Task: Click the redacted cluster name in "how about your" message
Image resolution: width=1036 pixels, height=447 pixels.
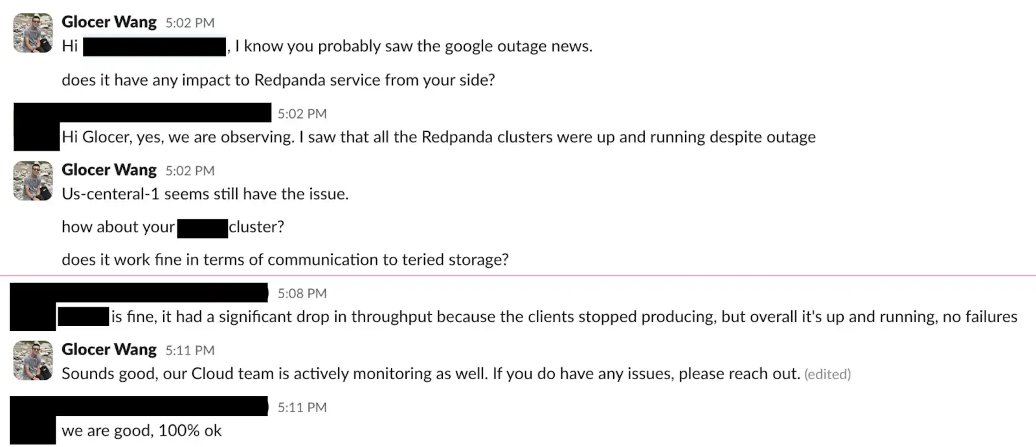Action: [x=202, y=228]
